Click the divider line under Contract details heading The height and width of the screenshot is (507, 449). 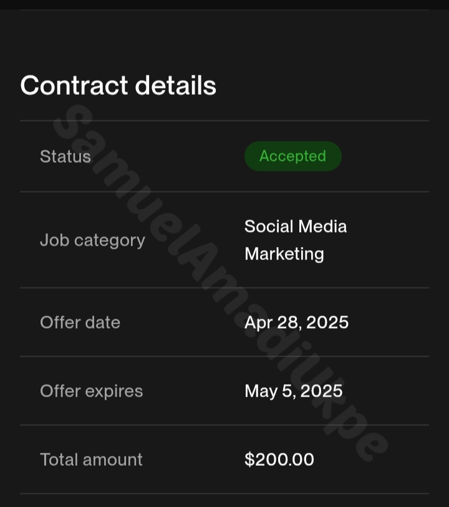click(x=224, y=120)
